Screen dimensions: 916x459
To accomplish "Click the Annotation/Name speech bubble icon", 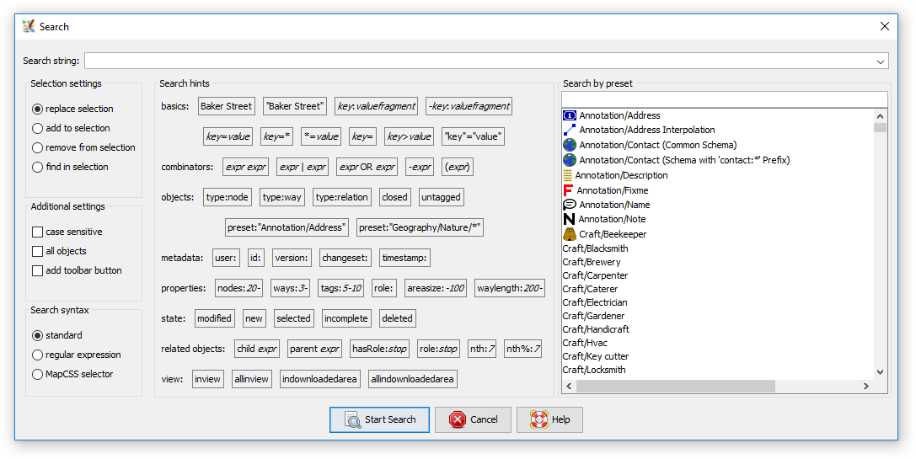I will [x=569, y=205].
